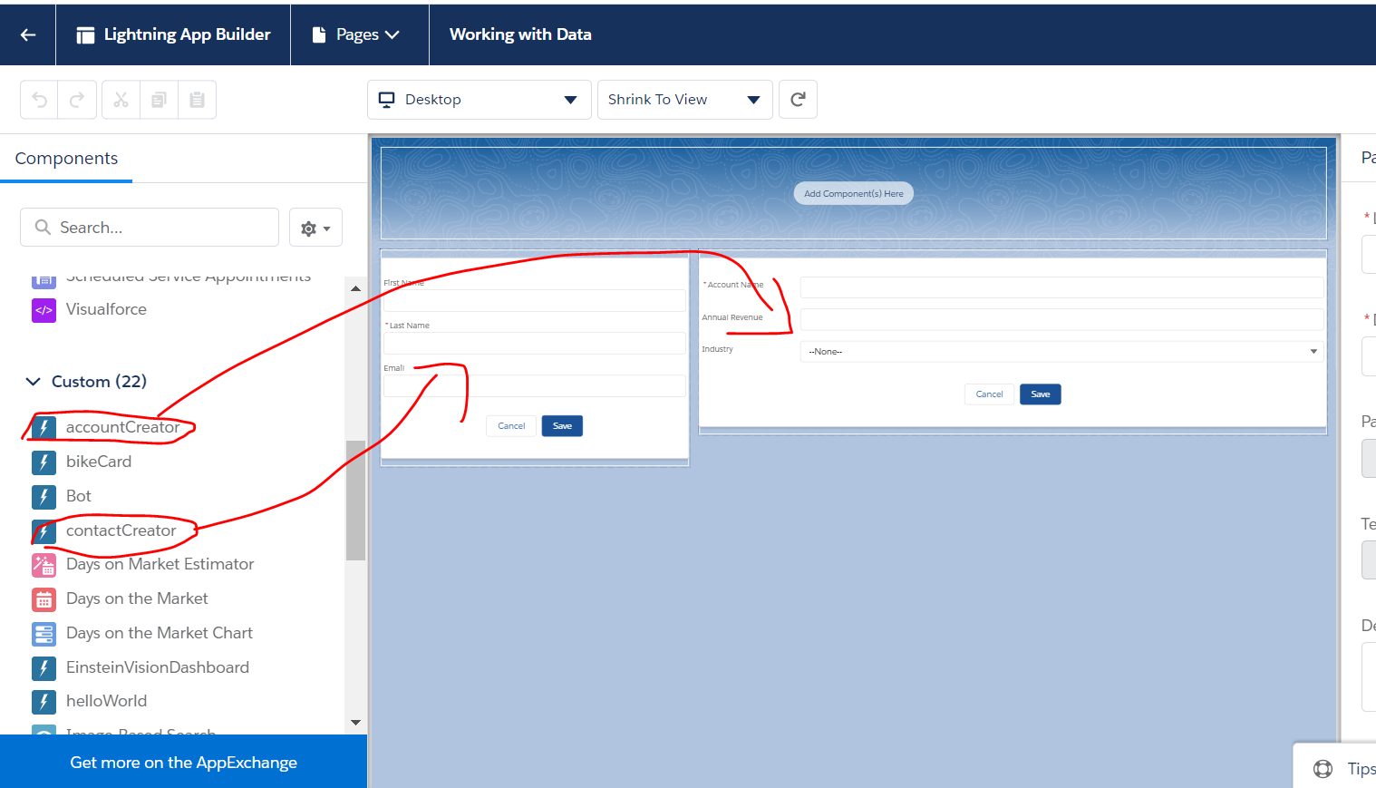Screen dimensions: 1376x788
Task: Select the Cut icon in the toolbar
Action: [x=121, y=99]
